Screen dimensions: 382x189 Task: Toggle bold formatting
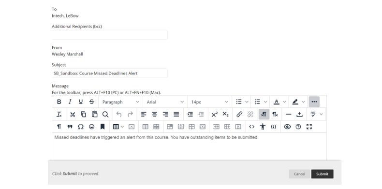click(x=59, y=102)
